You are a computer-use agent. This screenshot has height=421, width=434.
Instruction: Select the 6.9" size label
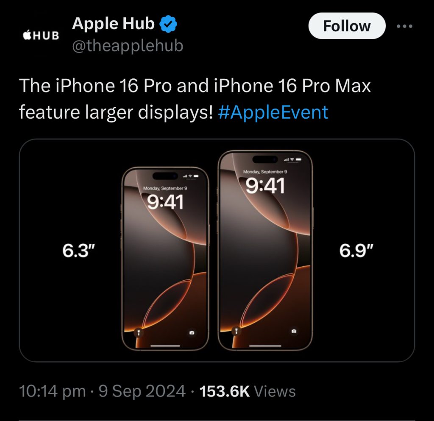[356, 251]
